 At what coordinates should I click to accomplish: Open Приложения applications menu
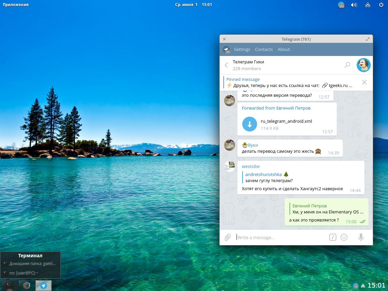(x=16, y=4)
